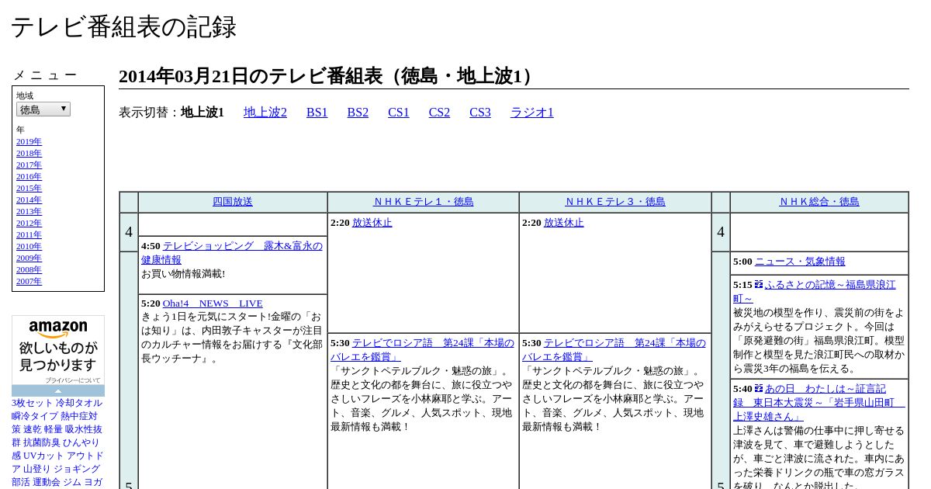Click 4:50 time label in 四国放送 column
Screen dimensions: 931x489
[151, 246]
